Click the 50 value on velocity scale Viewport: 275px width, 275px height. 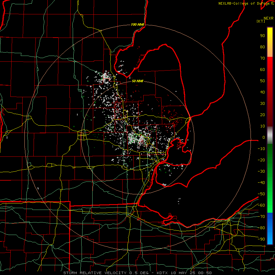point(262,81)
